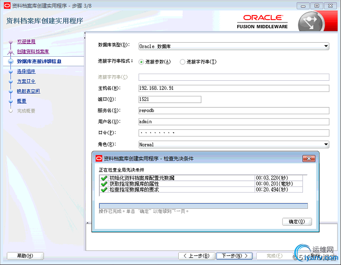
Task: Click the 服务名 input field with repodb
Action: (x=234, y=111)
